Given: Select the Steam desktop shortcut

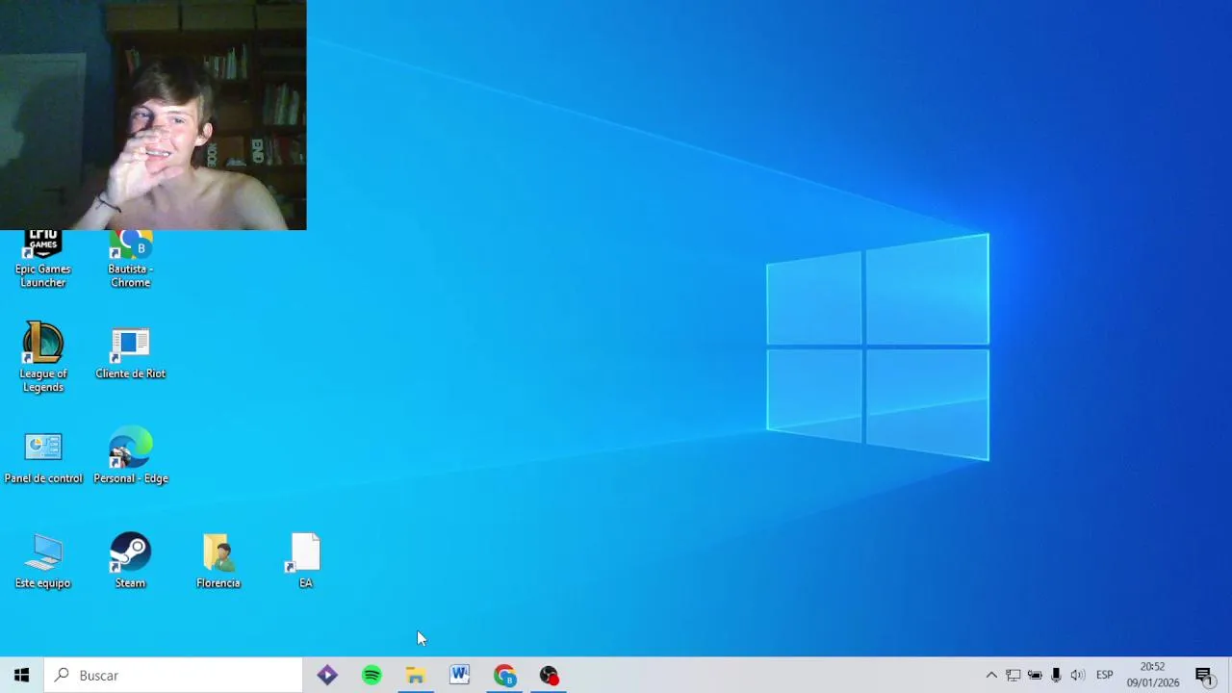Looking at the screenshot, I should coord(130,561).
